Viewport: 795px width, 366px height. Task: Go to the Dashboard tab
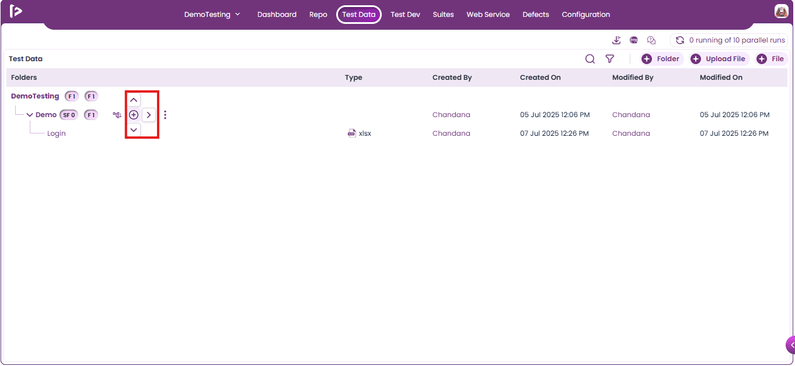pos(277,15)
